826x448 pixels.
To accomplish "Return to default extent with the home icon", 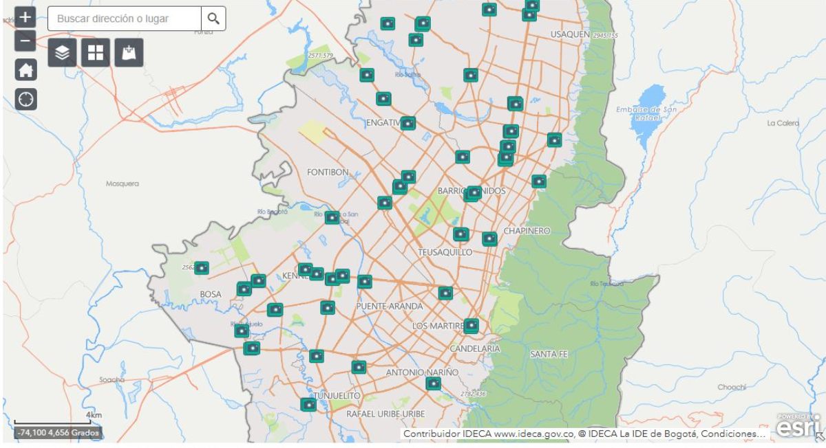I will (26, 71).
